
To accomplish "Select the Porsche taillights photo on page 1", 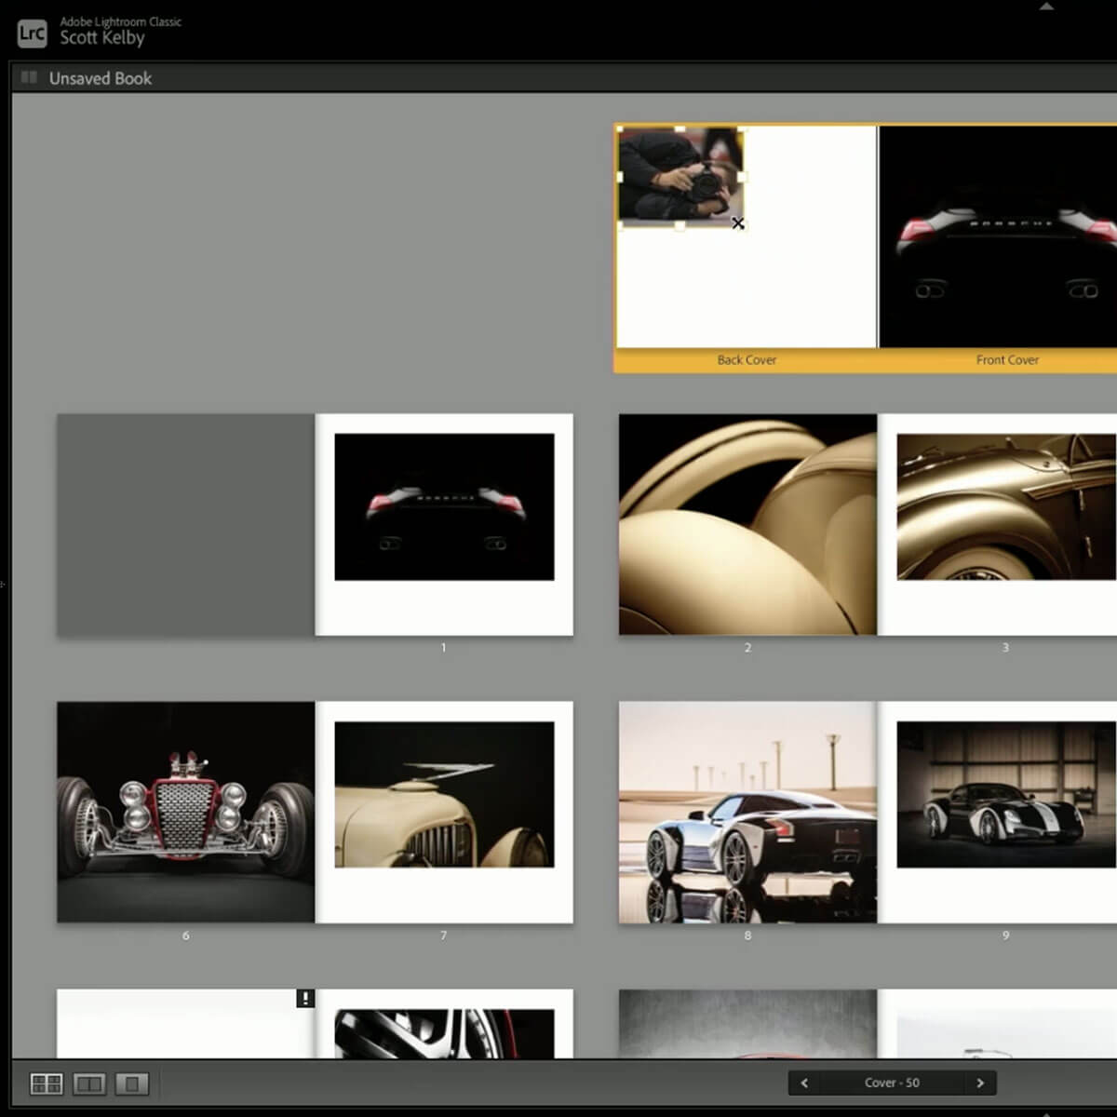I will pyautogui.click(x=444, y=506).
